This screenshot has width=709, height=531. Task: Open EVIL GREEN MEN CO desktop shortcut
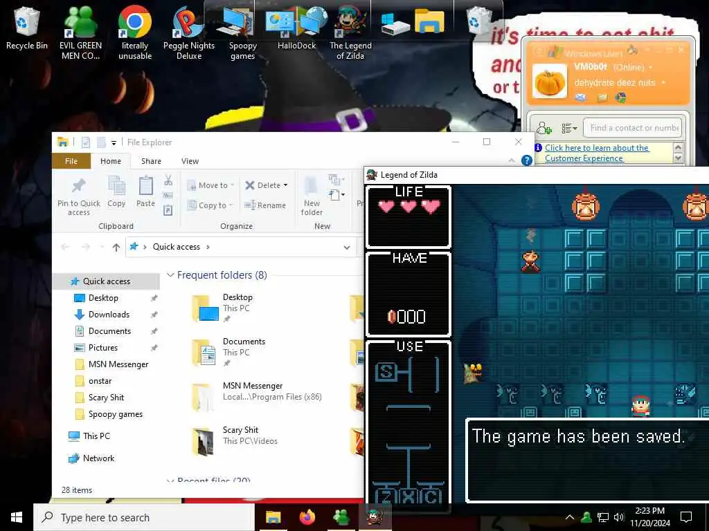coord(80,32)
